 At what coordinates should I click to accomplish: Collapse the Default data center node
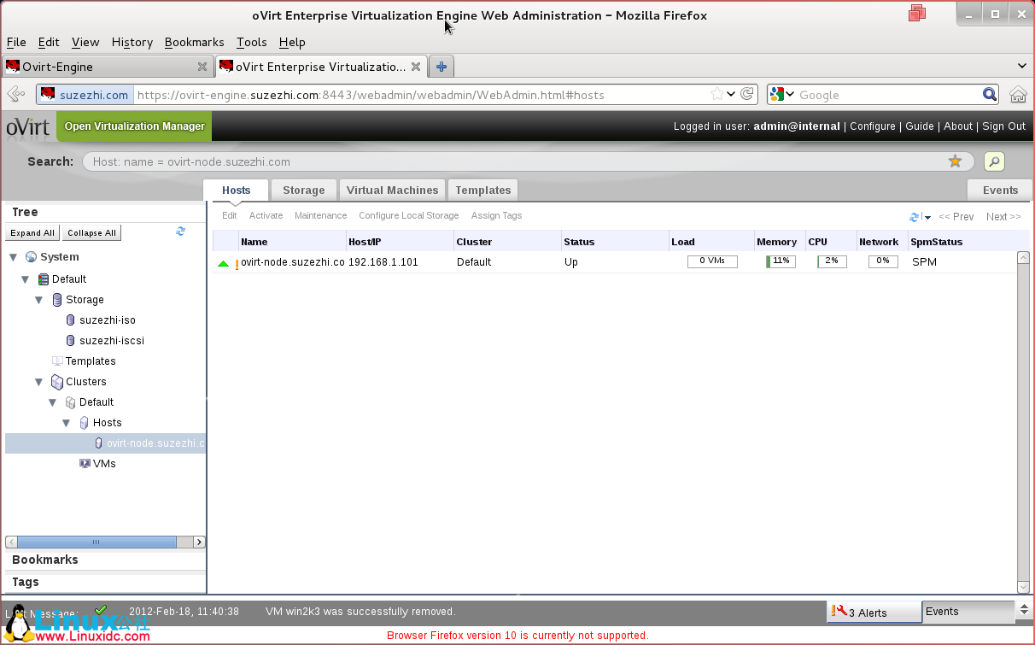tap(26, 279)
